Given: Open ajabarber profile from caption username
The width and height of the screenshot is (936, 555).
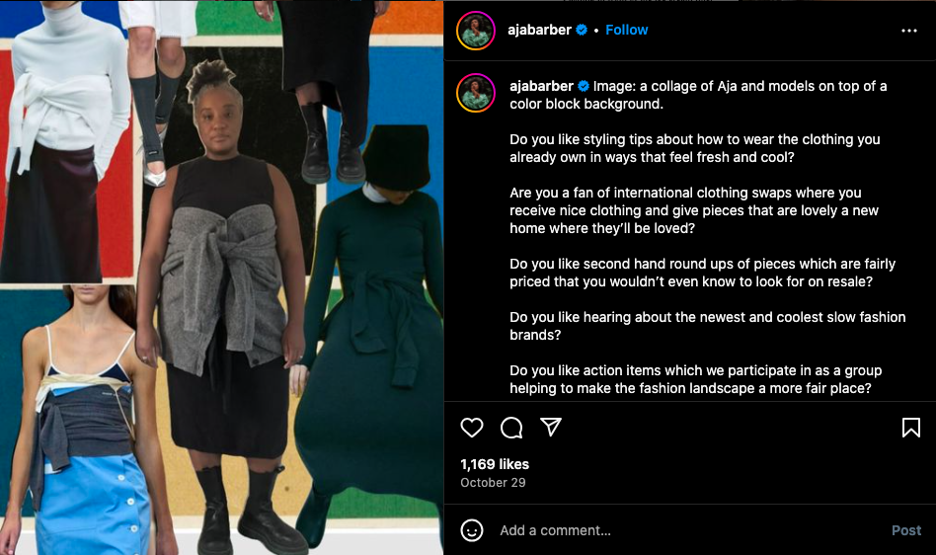Looking at the screenshot, I should (541, 86).
